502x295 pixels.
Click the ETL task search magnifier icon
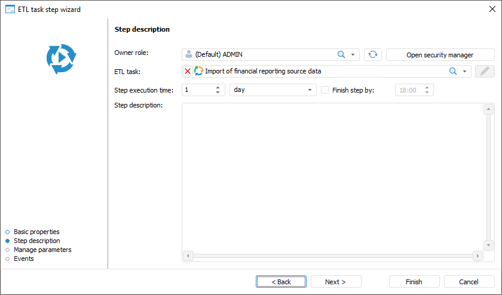[453, 71]
